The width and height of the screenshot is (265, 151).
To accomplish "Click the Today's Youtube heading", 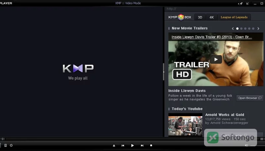I will click(x=187, y=109).
